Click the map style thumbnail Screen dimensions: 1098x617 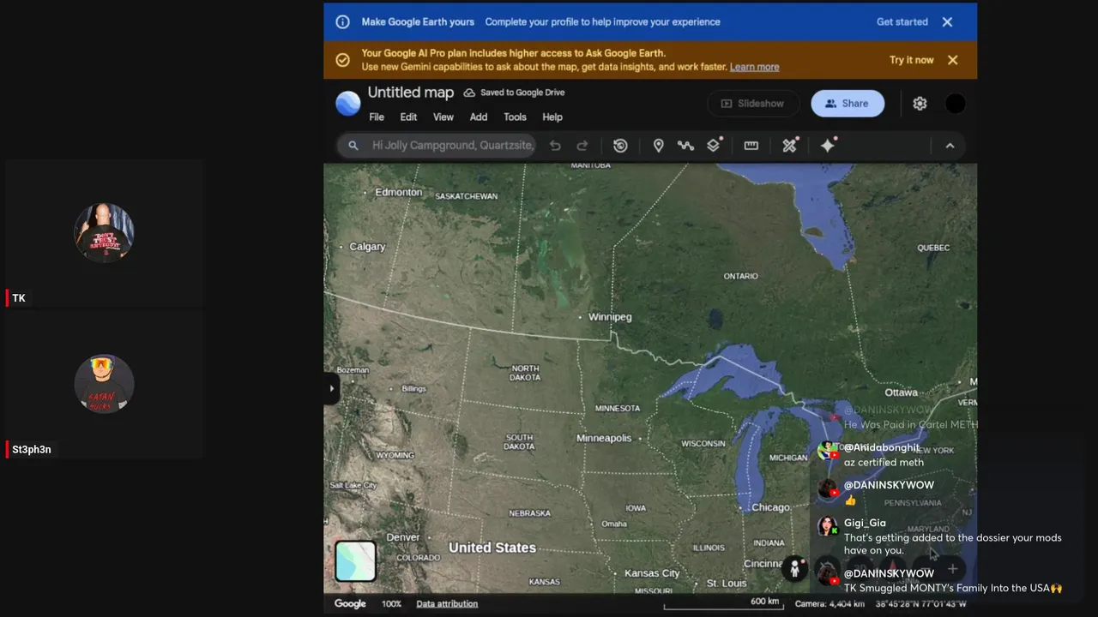point(355,561)
